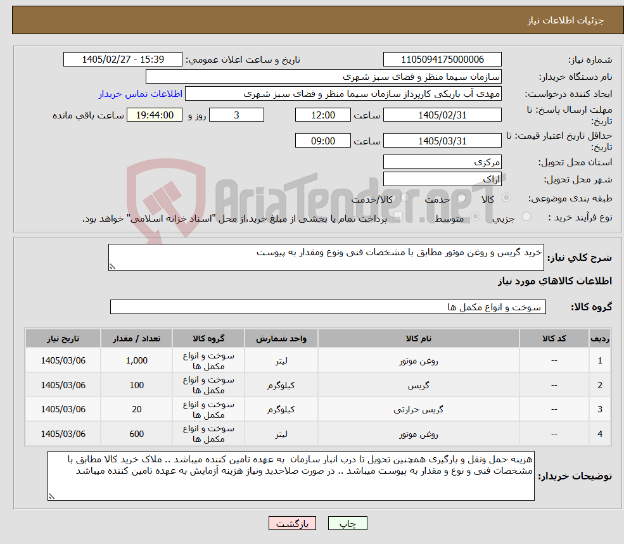Click the response deadline date 1405/02/31

tap(442, 115)
